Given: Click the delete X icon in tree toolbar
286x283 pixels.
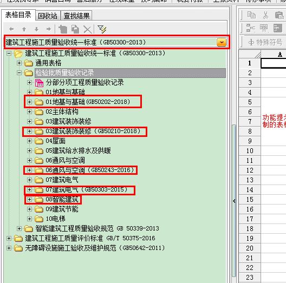Looking at the screenshot, I should 88,29.
